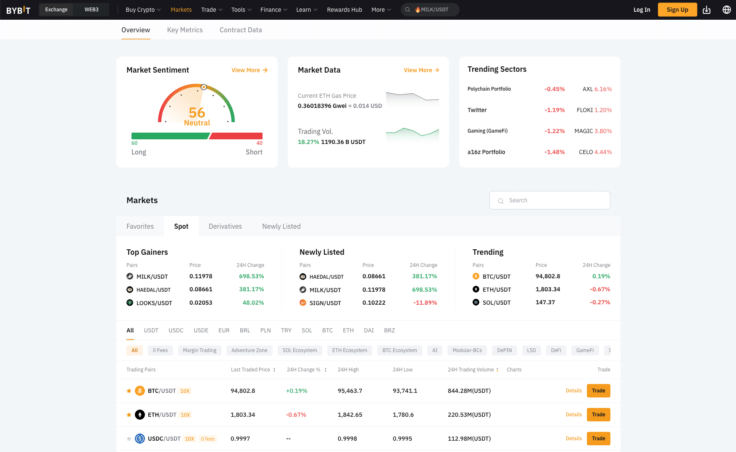Open Rewards Hub in navigation
This screenshot has height=452, width=736.
(344, 10)
